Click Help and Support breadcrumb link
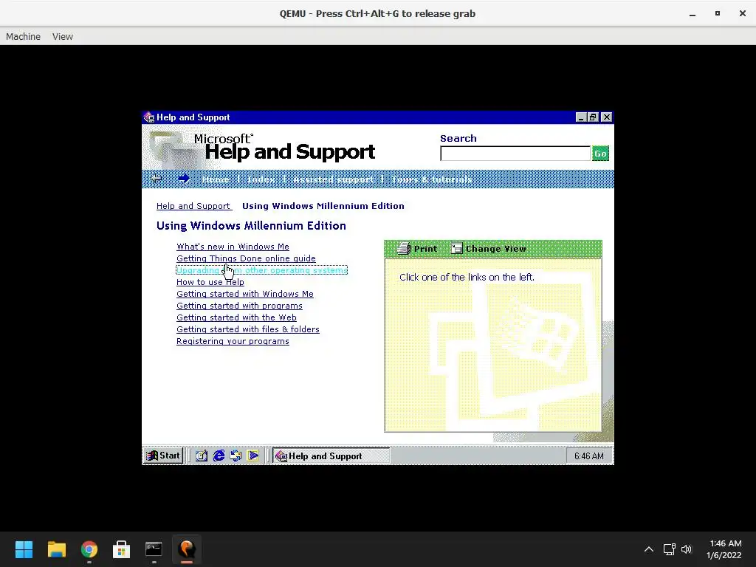Image resolution: width=756 pixels, height=567 pixels. pos(193,206)
